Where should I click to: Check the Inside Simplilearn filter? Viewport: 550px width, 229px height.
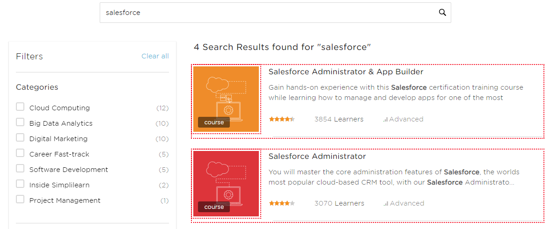point(20,184)
